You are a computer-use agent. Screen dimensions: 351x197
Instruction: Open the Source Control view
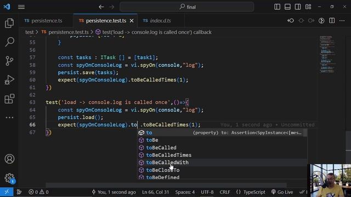click(9, 61)
